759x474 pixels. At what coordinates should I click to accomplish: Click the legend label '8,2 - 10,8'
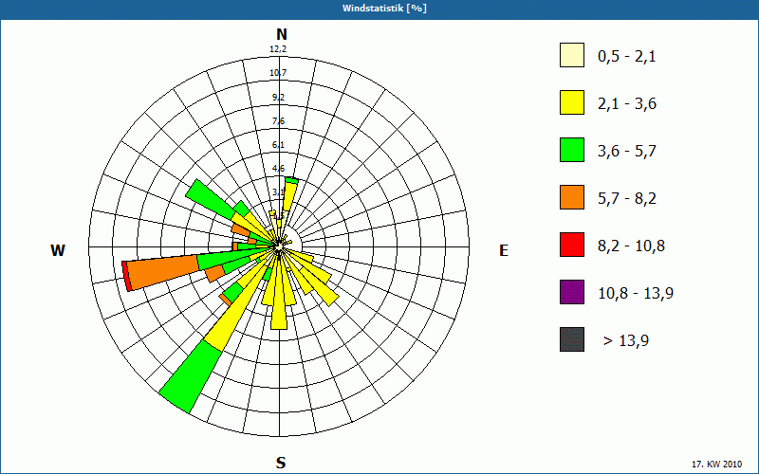click(631, 246)
